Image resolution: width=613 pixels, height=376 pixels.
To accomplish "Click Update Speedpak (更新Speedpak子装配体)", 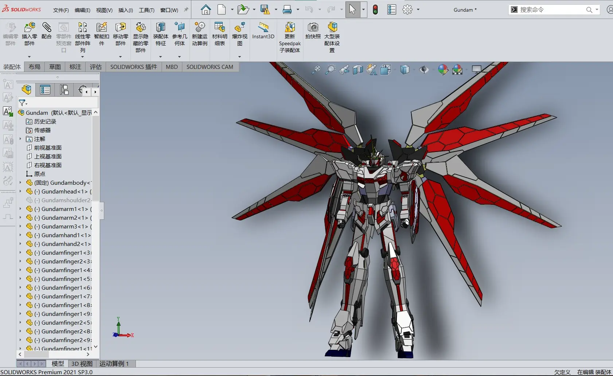I will 290,37.
